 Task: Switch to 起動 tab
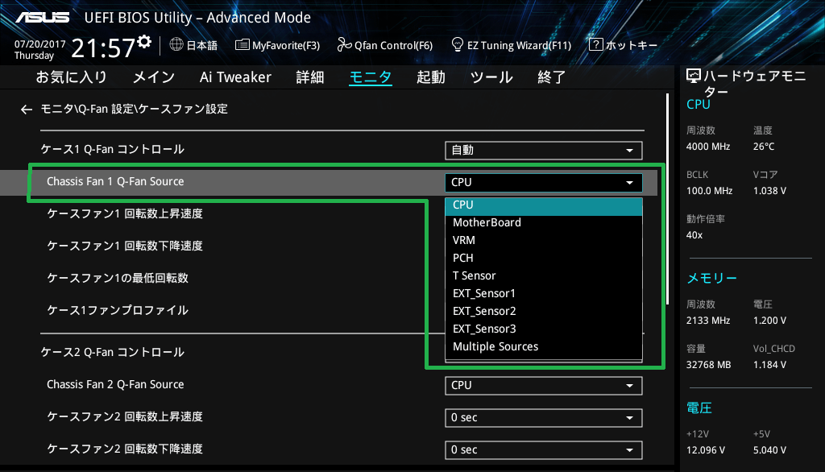(x=431, y=77)
